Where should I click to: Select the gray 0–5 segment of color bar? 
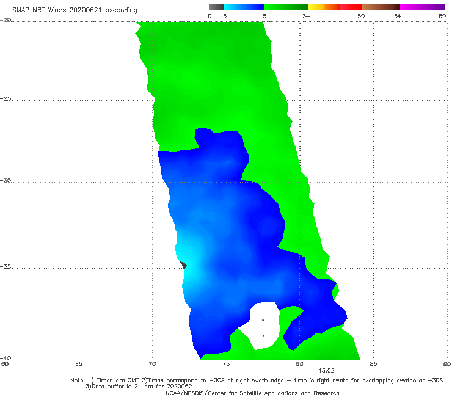[216, 7]
